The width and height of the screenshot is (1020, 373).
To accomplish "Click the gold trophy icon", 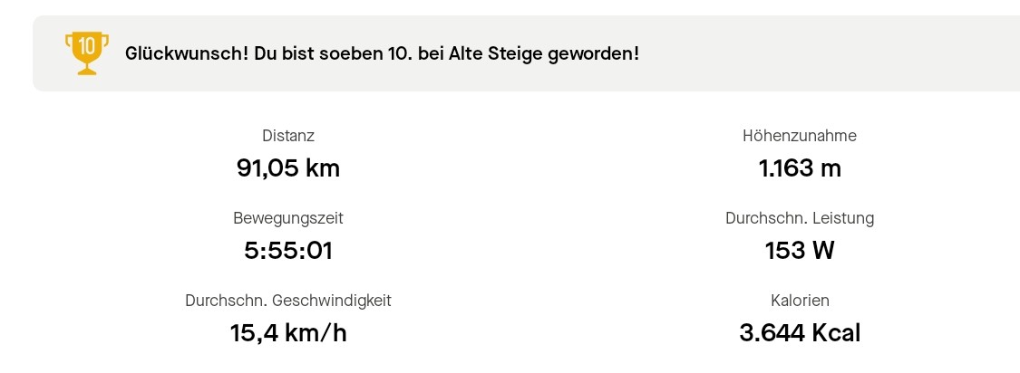I will coord(87,53).
